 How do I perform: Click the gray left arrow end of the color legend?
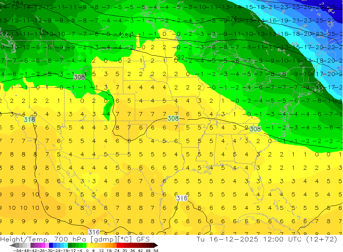pyautogui.click(x=12, y=245)
